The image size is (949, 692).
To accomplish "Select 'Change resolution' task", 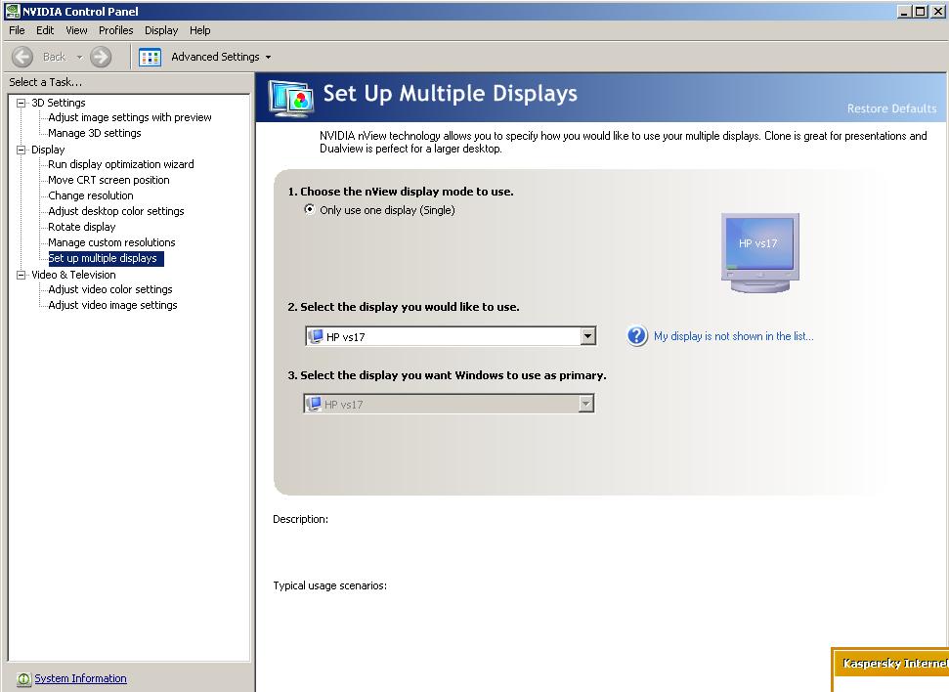I will pos(91,196).
